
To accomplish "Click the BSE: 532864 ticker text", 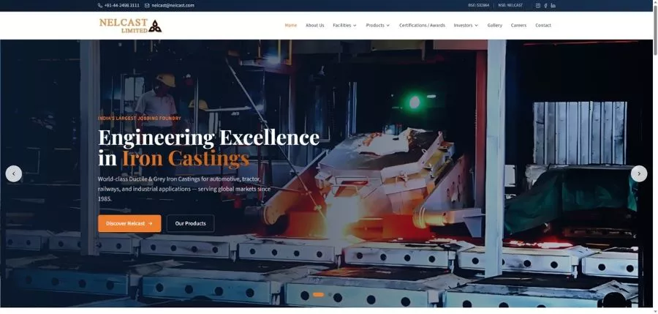I will point(478,5).
